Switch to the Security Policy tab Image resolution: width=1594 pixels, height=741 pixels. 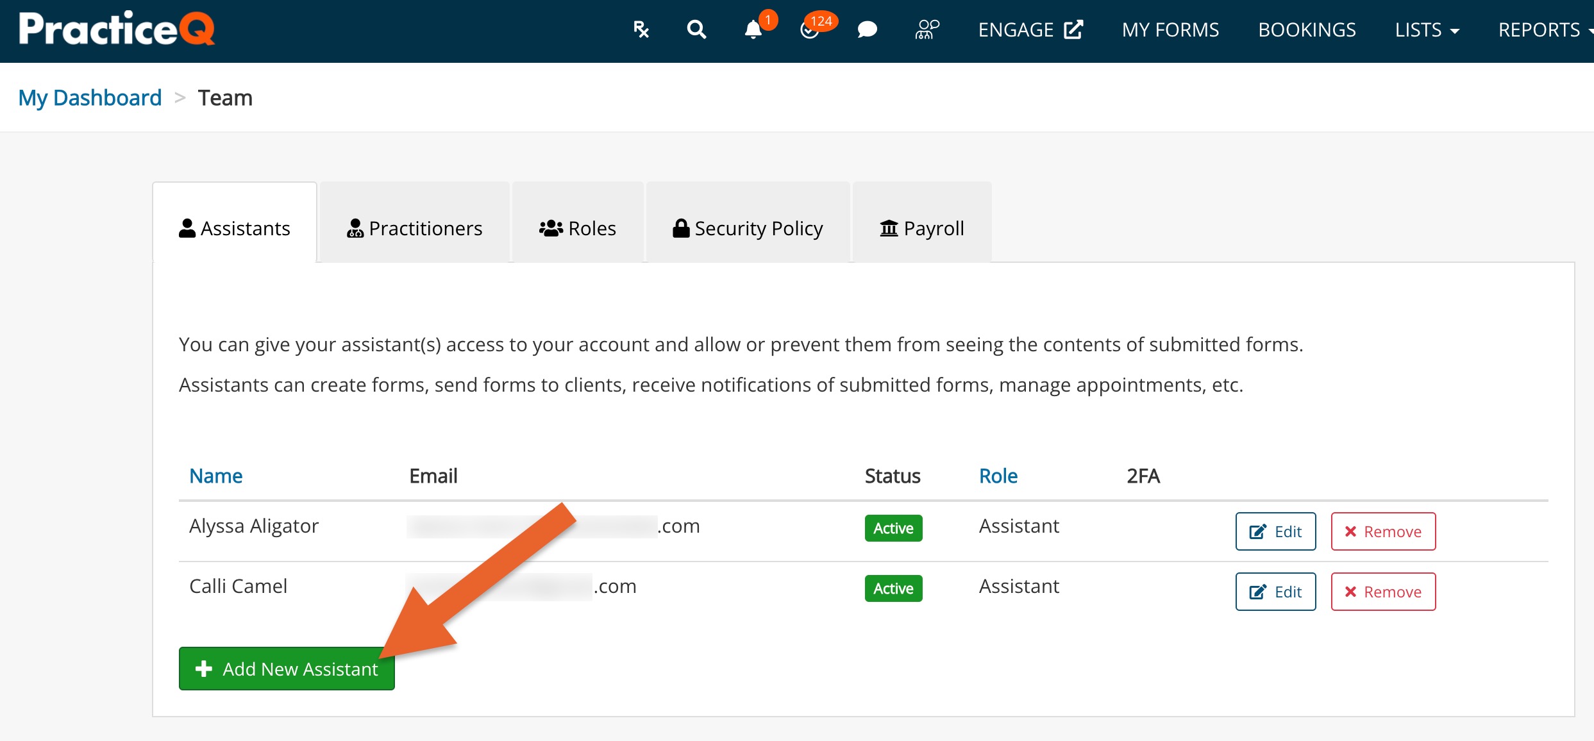coord(748,228)
